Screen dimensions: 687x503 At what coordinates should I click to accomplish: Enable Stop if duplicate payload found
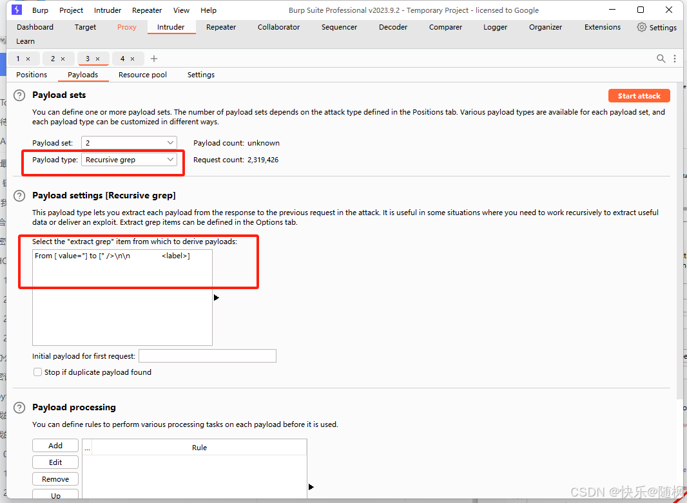(x=37, y=372)
